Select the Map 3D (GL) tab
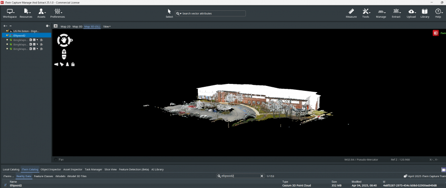The image size is (446, 188). tap(92, 26)
